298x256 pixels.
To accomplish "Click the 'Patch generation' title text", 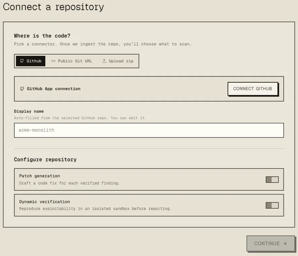I will [x=39, y=176].
